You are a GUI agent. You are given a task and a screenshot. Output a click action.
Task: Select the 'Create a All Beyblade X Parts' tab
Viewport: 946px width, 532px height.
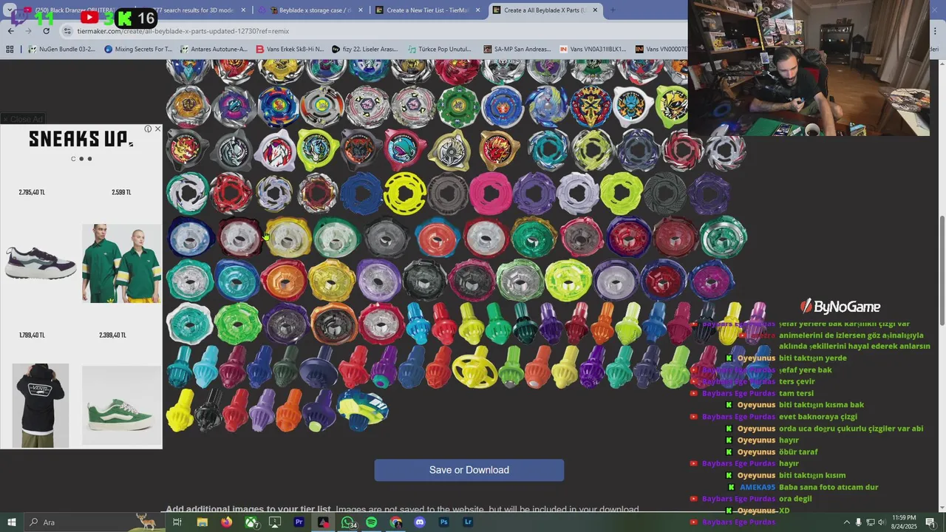(x=545, y=10)
